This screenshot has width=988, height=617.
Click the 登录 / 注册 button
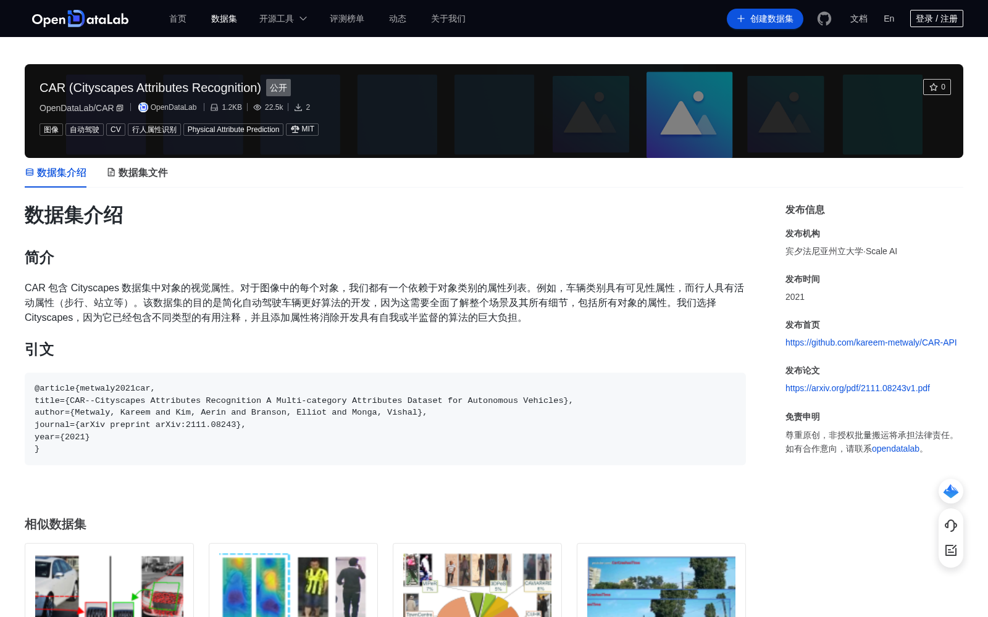point(937,19)
